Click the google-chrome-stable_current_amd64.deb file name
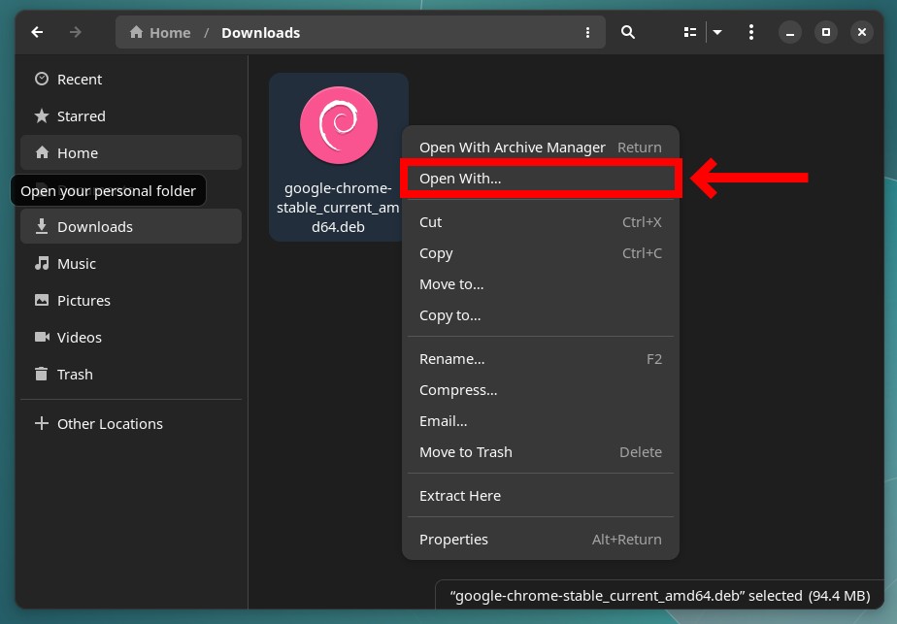Image resolution: width=897 pixels, height=624 pixels. (338, 207)
